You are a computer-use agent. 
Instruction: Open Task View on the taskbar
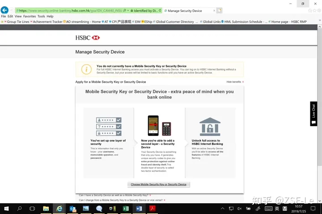[x=32, y=209]
